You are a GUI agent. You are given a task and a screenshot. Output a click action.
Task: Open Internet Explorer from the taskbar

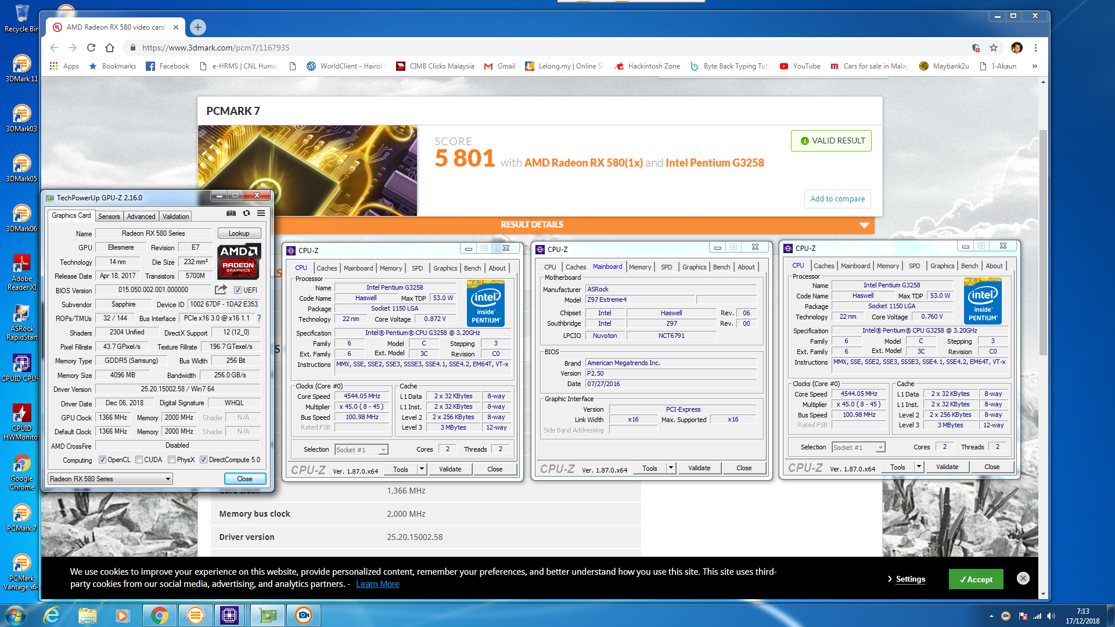coord(52,615)
